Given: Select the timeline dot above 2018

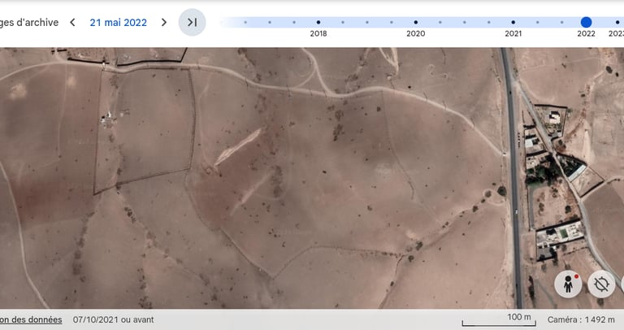Looking at the screenshot, I should click(x=318, y=22).
